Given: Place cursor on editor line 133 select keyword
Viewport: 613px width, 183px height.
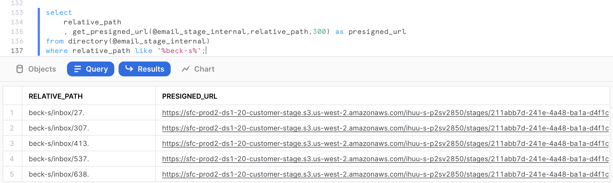Looking at the screenshot, I should (x=59, y=12).
